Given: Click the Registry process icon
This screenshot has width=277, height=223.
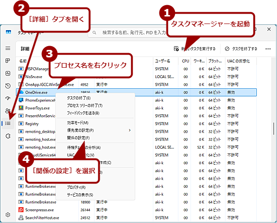Looking at the screenshot, I should click(21, 124).
